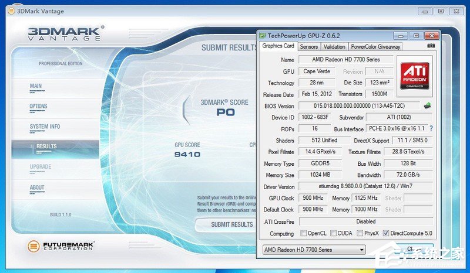Viewport: 470px width, 273px height.
Task: Switch to the Sensors tab
Action: (x=309, y=47)
